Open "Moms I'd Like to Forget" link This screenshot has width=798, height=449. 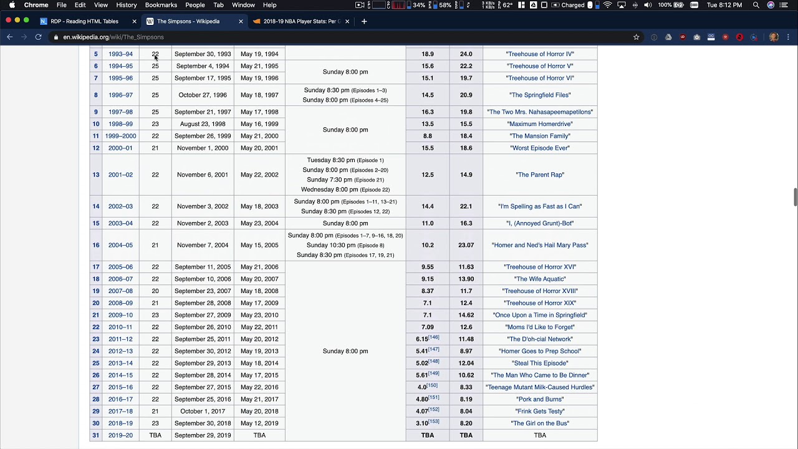(x=540, y=327)
